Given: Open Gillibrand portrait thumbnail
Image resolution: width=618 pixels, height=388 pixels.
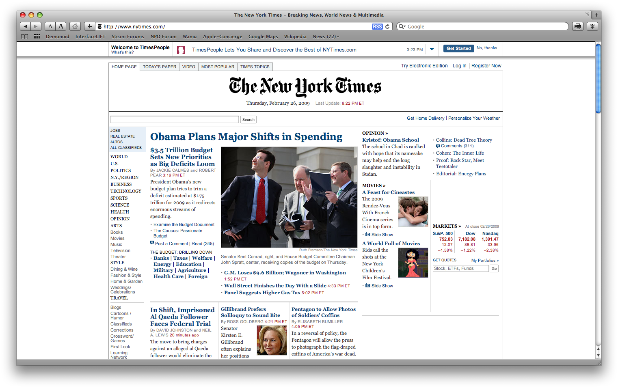Looking at the screenshot, I should (272, 341).
